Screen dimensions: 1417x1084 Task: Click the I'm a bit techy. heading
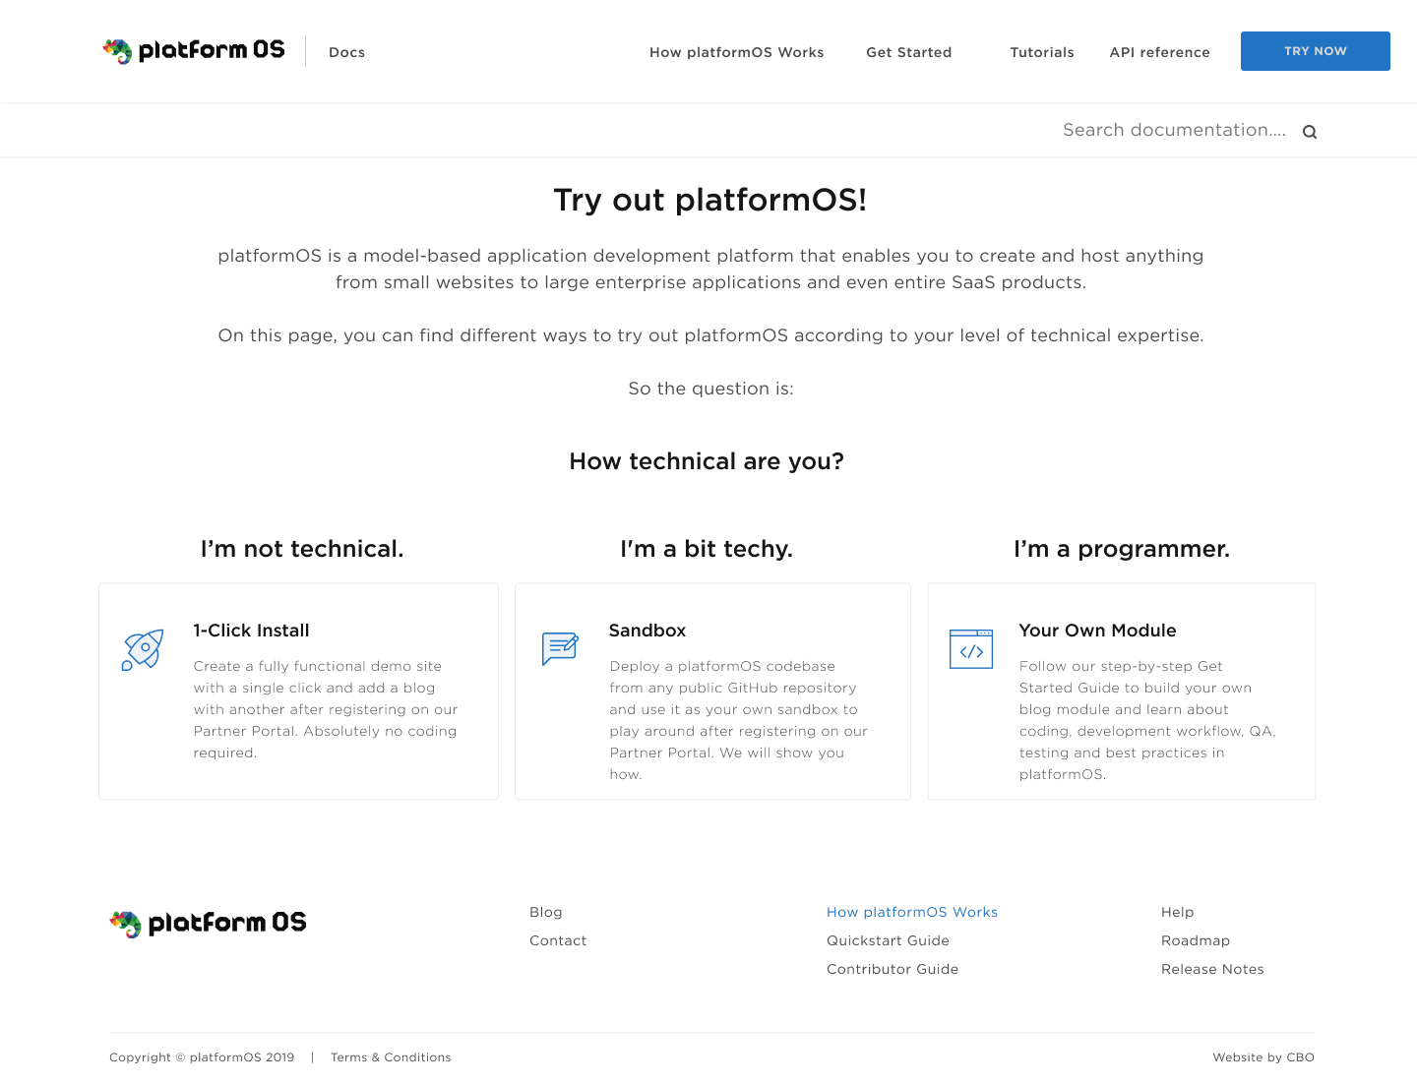707,549
